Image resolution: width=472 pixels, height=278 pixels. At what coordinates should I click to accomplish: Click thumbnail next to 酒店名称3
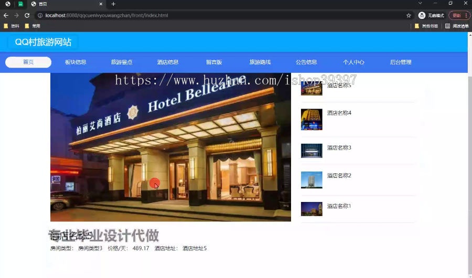click(x=312, y=151)
